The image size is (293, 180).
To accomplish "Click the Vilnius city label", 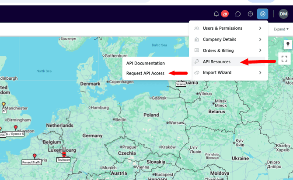I will [x=205, y=94].
